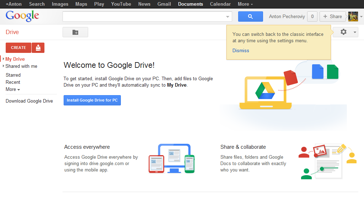364x213 pixels.
Task: Open the settings gear menu
Action: click(343, 32)
